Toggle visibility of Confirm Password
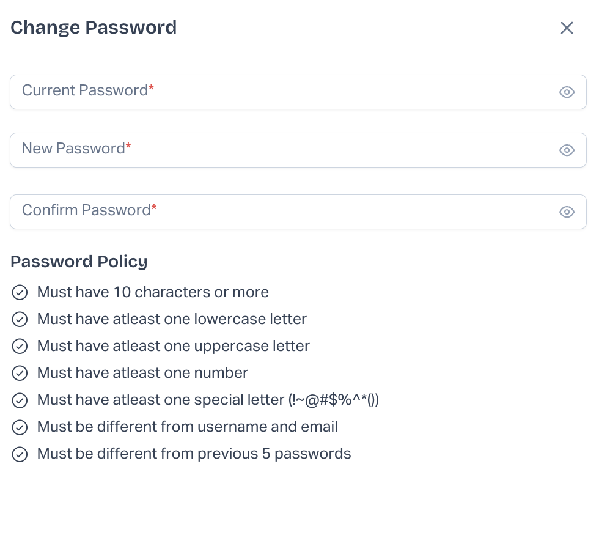 click(567, 212)
